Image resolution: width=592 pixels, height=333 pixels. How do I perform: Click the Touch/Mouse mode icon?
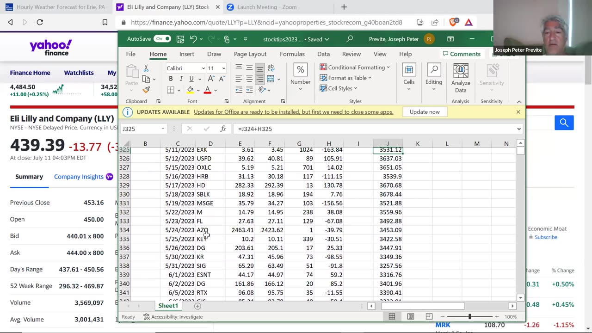(x=227, y=39)
